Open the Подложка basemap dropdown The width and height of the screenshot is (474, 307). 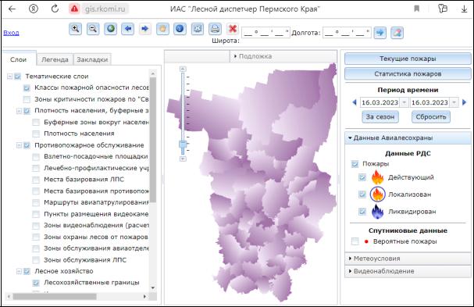[253, 56]
